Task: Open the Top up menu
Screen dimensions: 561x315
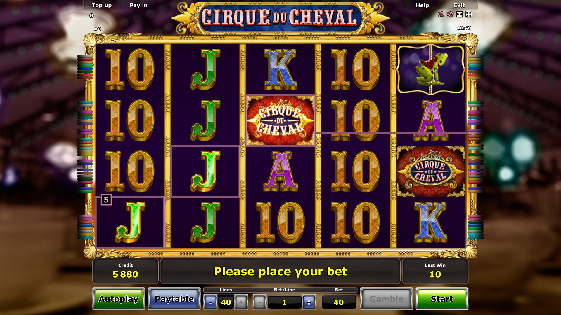Action: (x=102, y=5)
